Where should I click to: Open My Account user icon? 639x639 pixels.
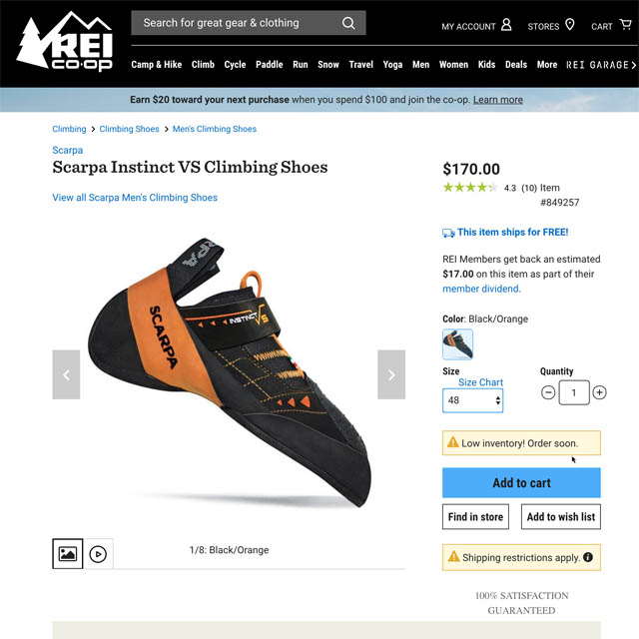pos(506,25)
